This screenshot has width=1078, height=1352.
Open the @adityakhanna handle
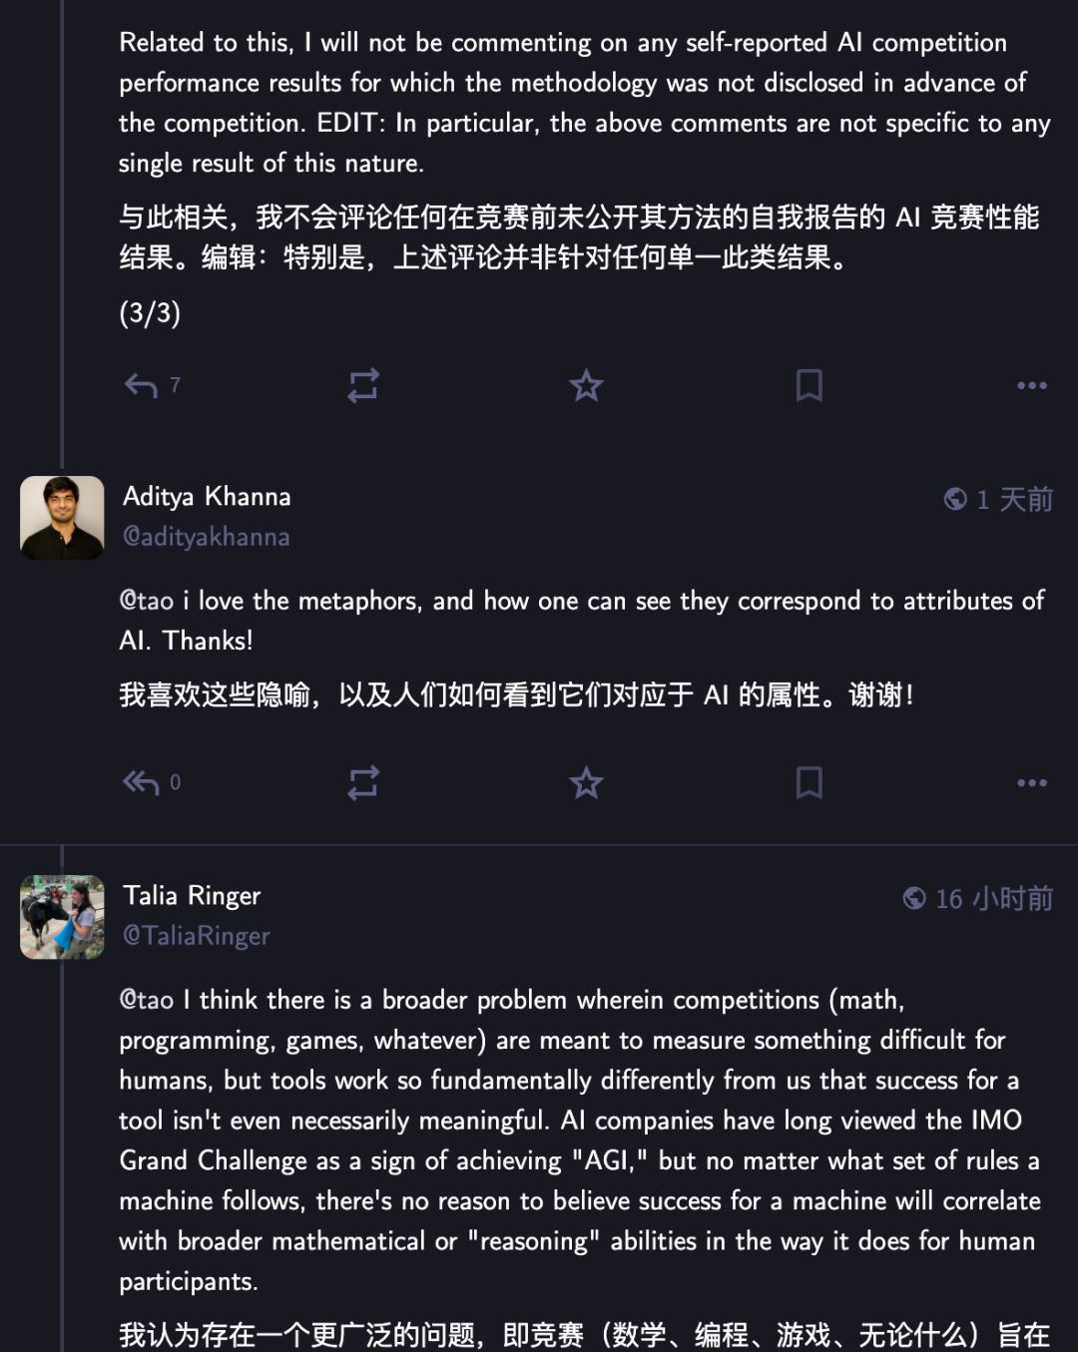[x=206, y=537]
